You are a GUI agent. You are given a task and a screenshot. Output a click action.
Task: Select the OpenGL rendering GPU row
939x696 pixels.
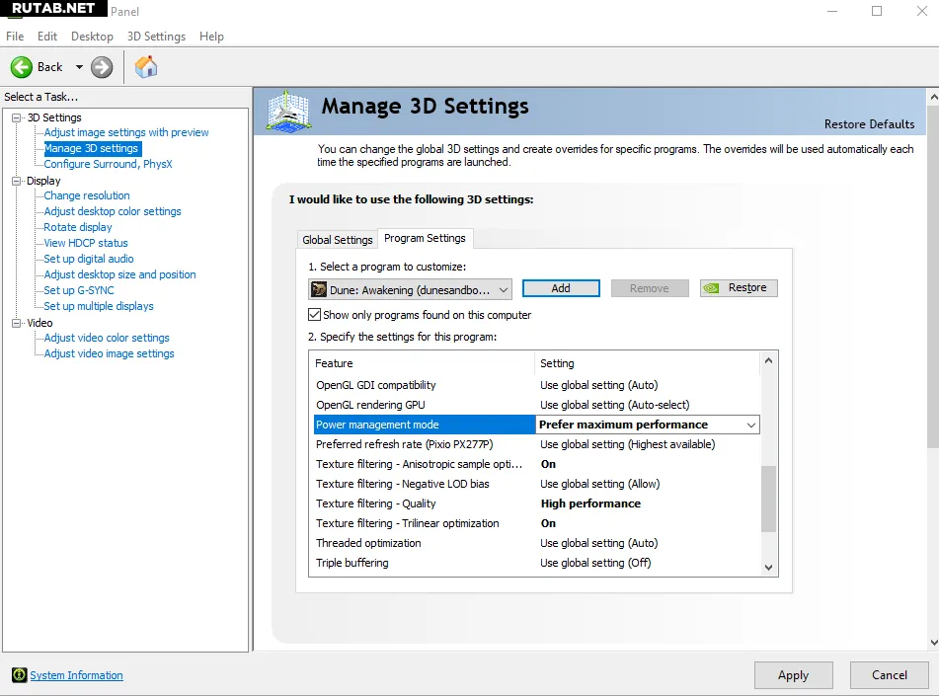(536, 405)
